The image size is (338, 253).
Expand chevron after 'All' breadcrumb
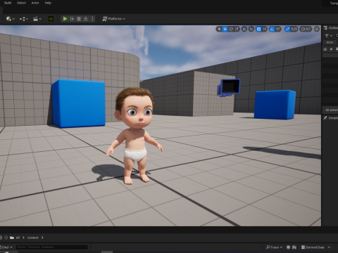[23, 238]
